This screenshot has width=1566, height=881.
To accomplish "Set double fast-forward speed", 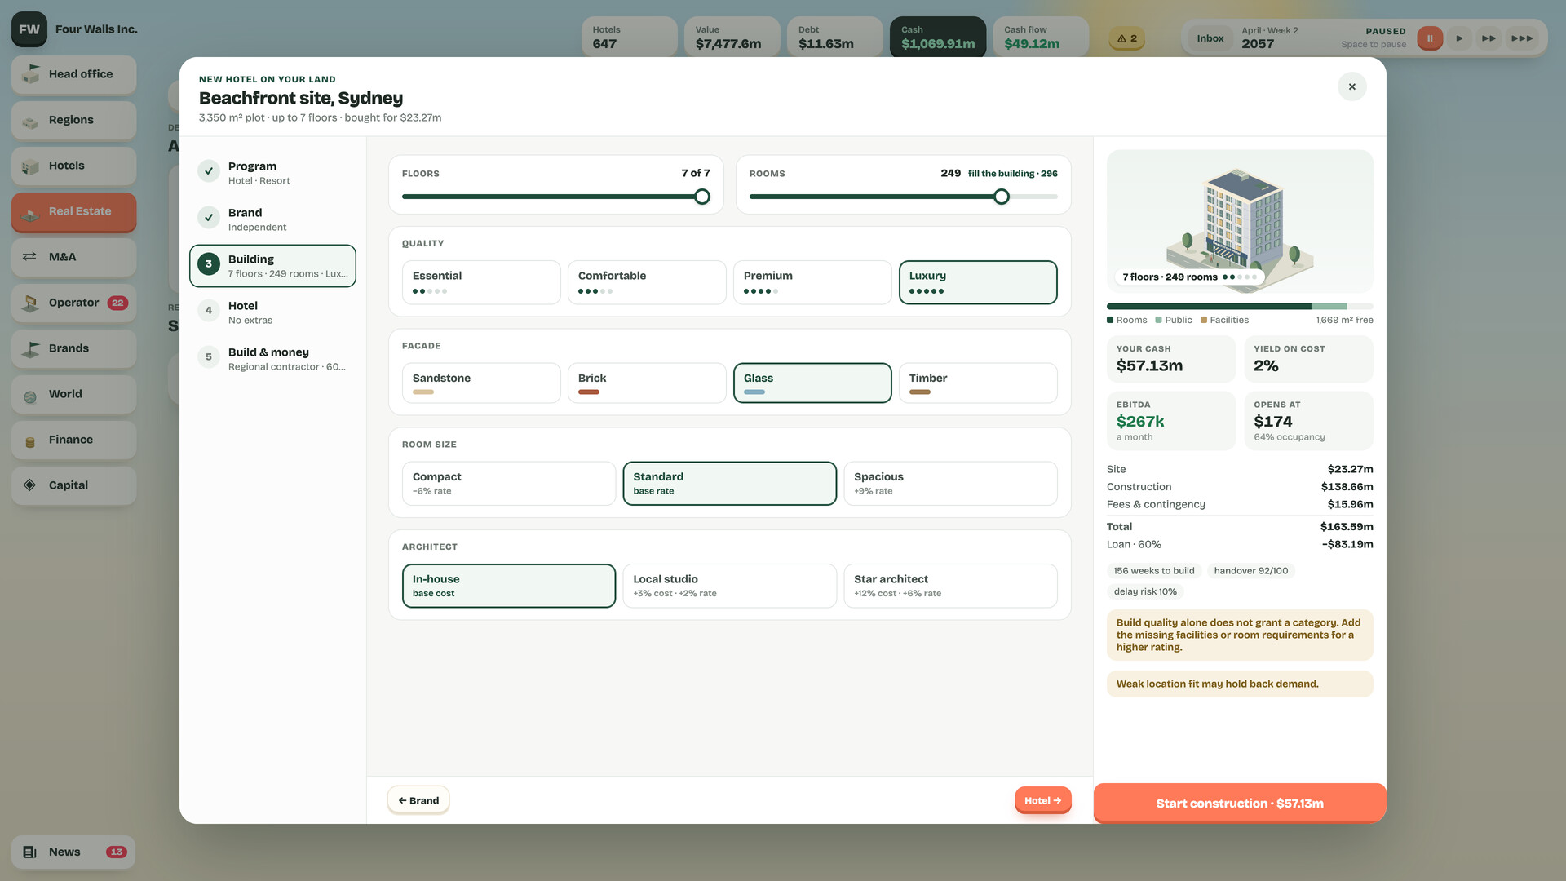I will [1489, 38].
